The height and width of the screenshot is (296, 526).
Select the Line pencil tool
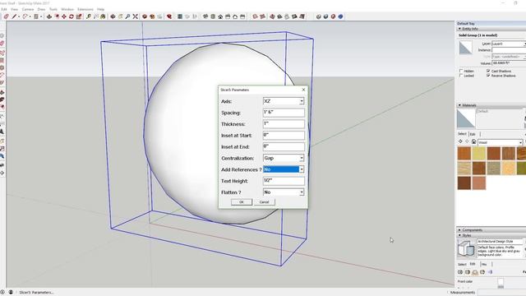point(14,16)
